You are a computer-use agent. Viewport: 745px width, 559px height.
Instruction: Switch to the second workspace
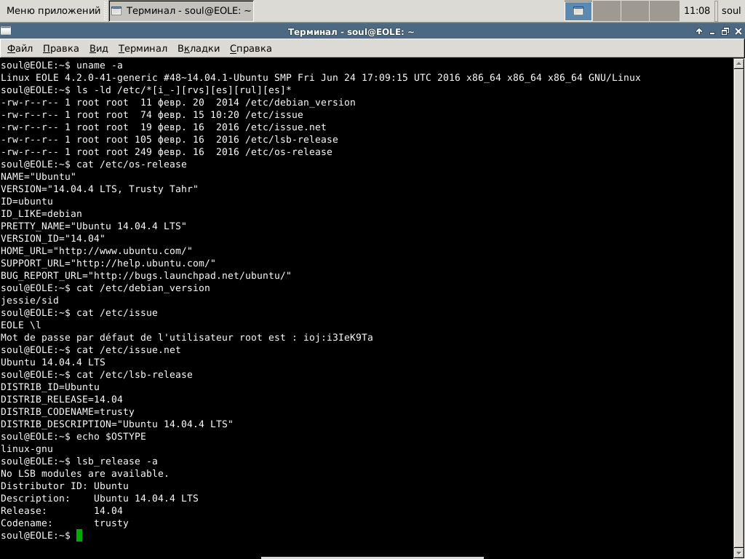pos(607,11)
